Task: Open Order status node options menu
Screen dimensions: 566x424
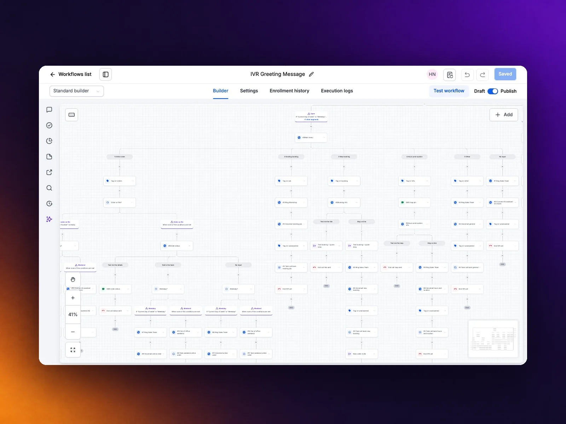Action: click(190, 246)
